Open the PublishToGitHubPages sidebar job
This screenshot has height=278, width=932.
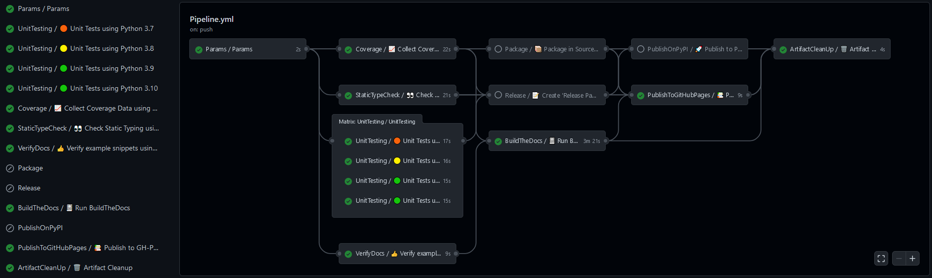click(x=88, y=248)
